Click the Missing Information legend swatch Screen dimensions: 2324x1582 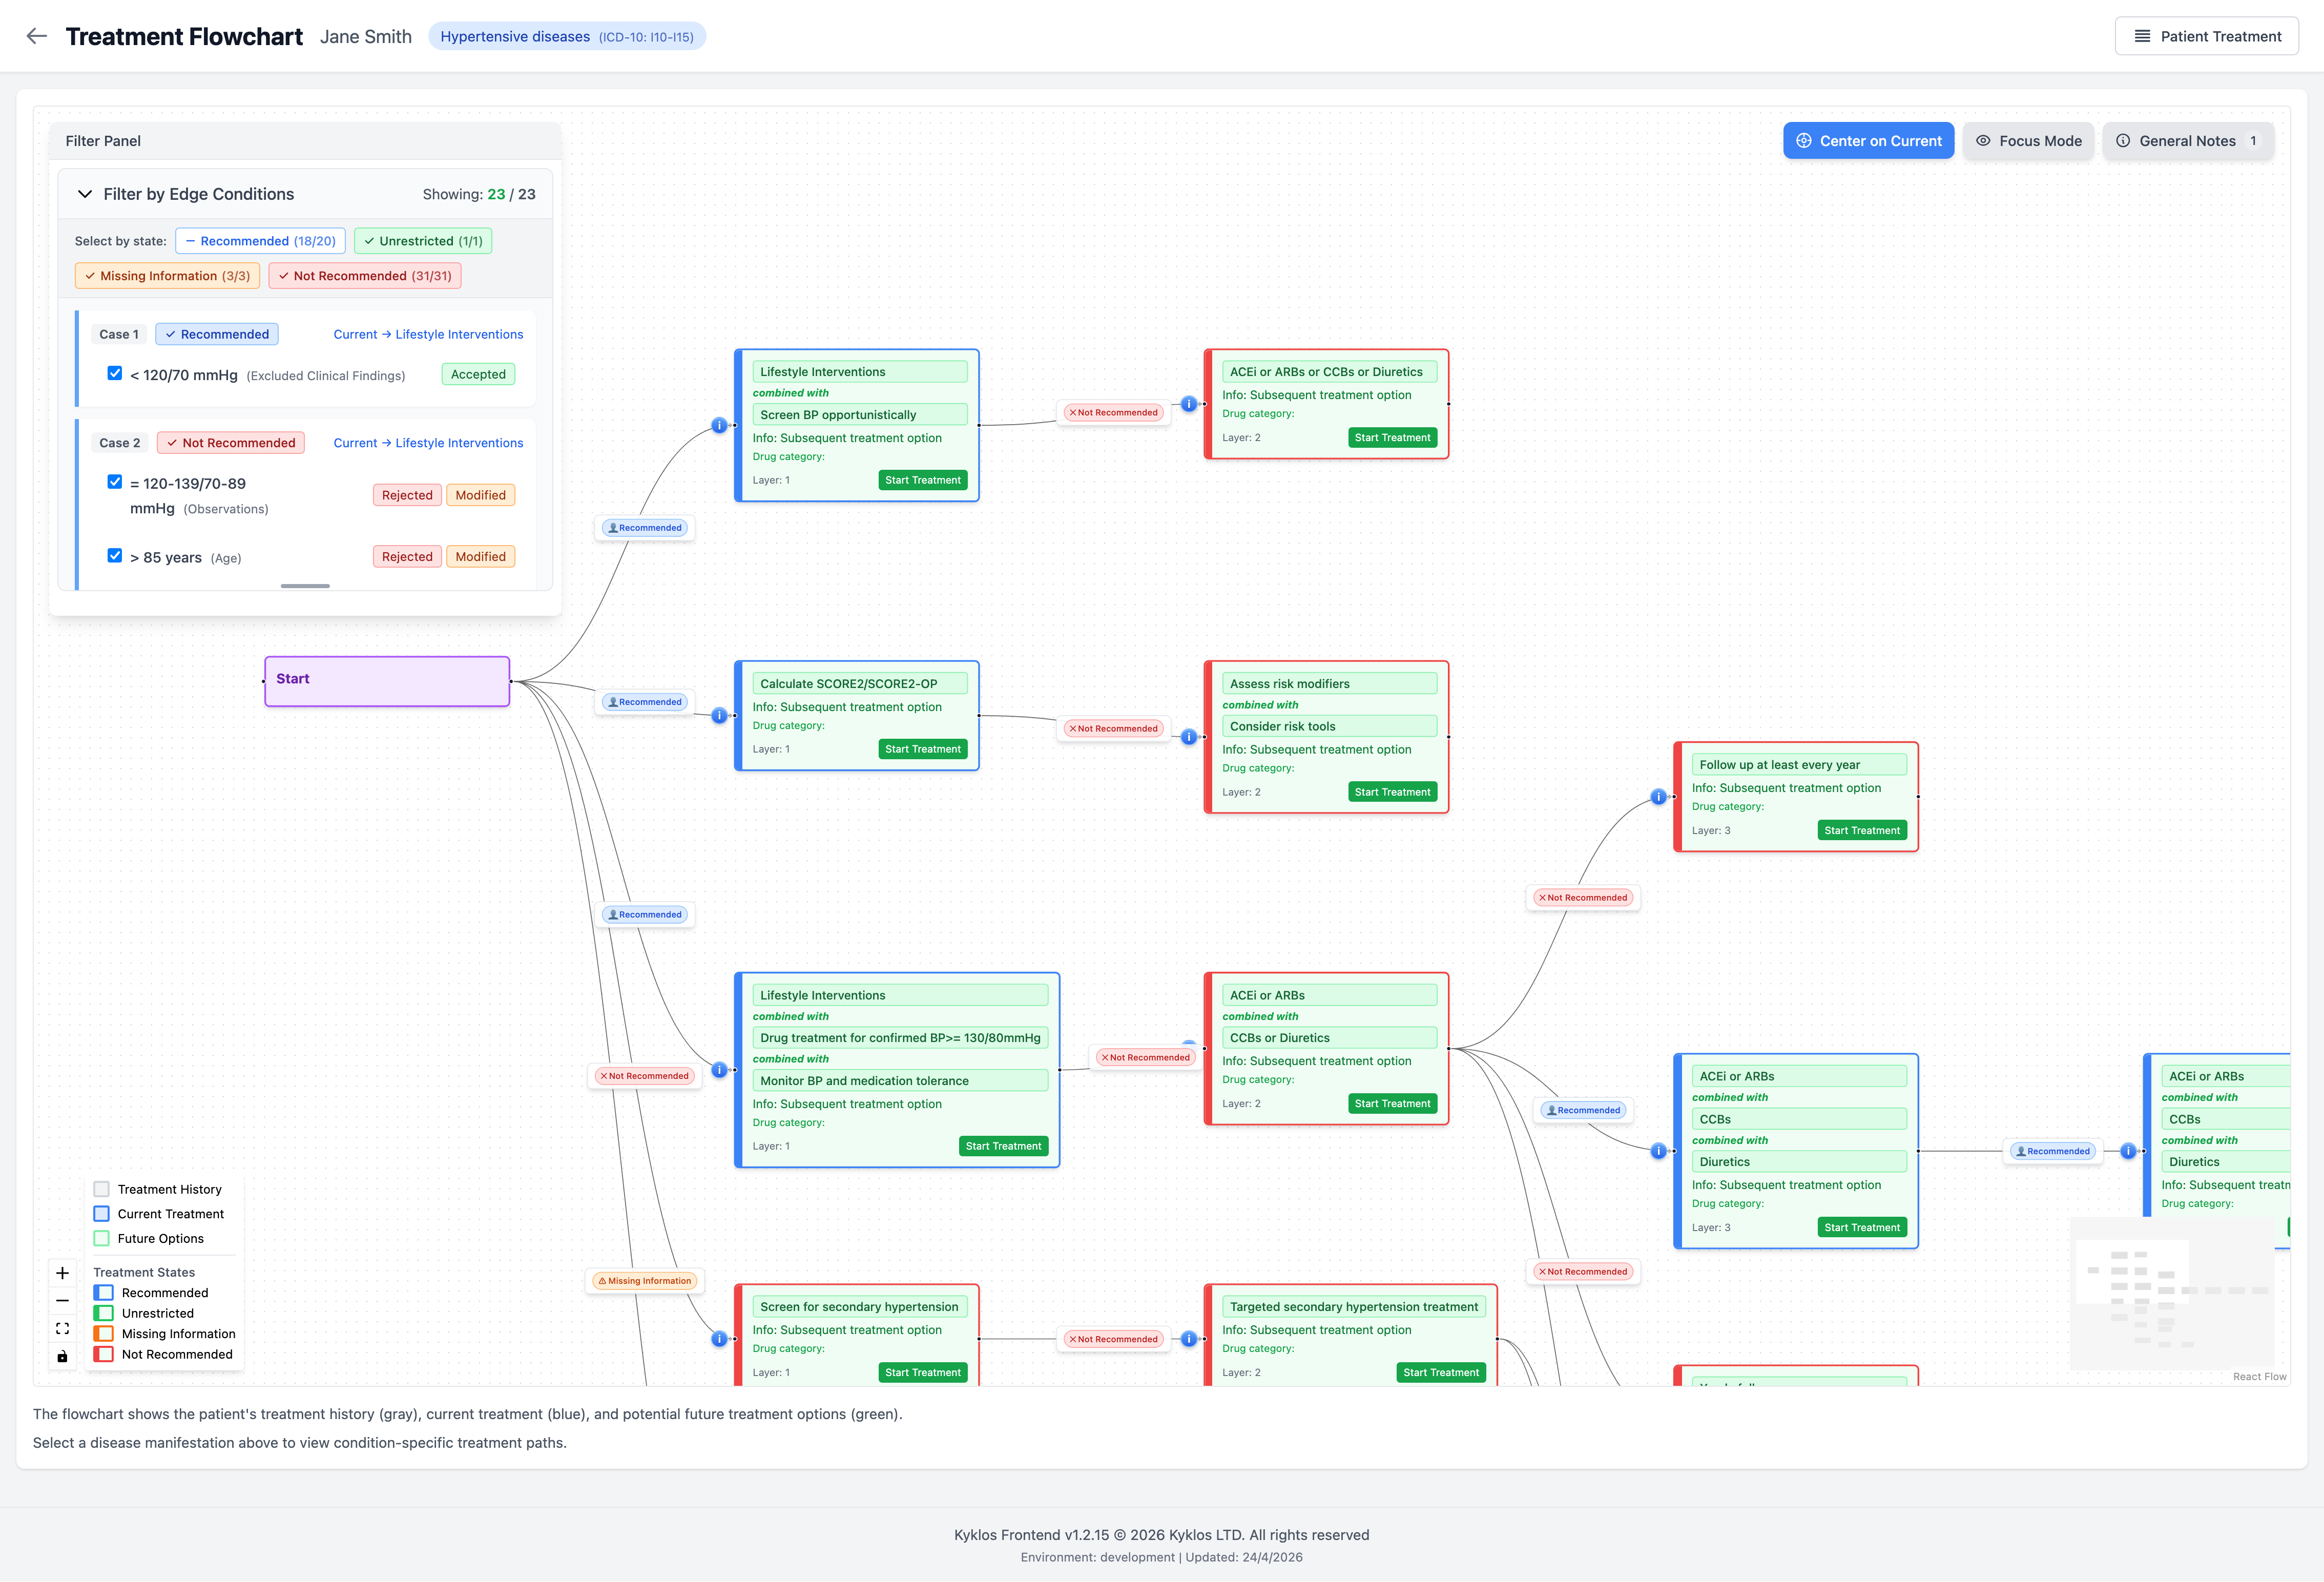point(103,1334)
